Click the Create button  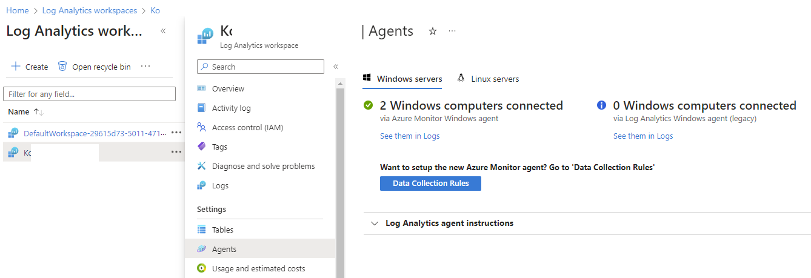point(30,67)
